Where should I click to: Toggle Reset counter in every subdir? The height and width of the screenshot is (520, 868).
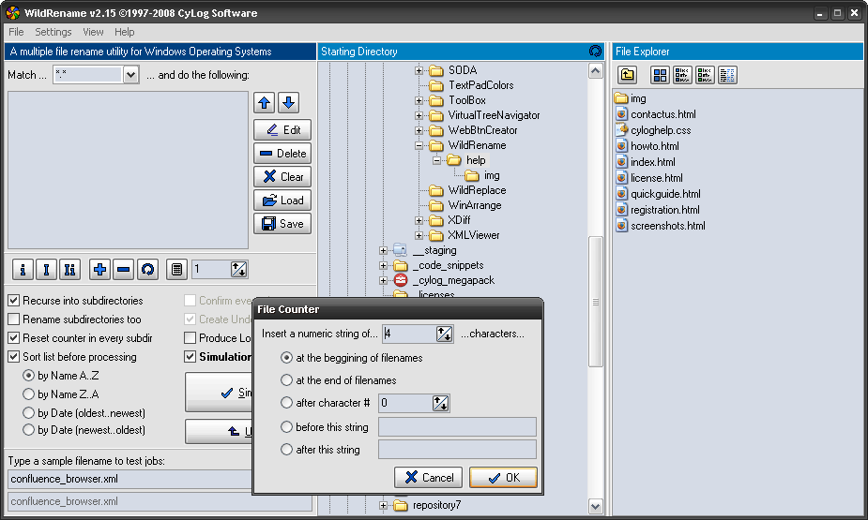14,338
